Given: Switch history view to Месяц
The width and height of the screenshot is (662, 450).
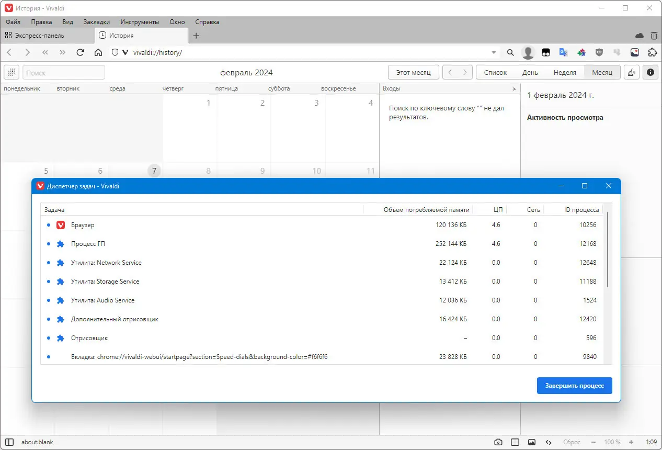Looking at the screenshot, I should (602, 72).
